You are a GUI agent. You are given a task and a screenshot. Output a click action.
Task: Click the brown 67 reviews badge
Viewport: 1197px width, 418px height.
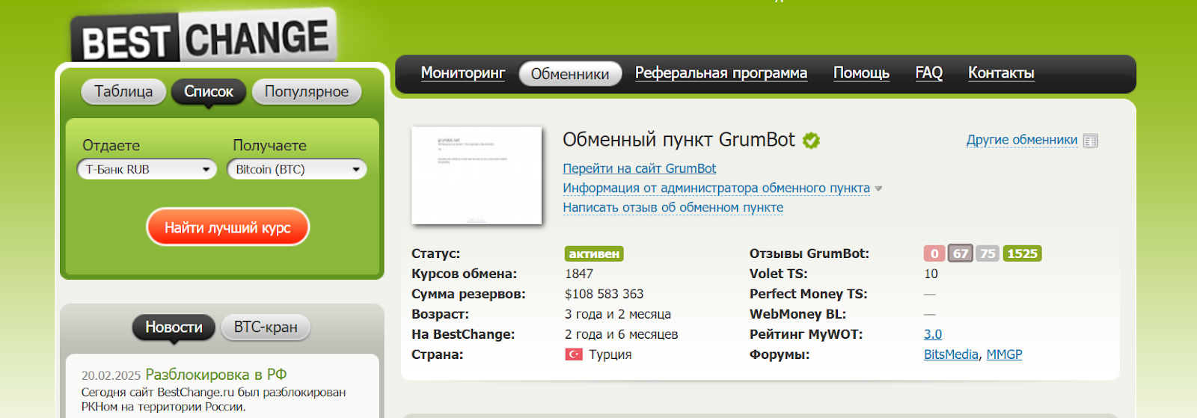coord(961,253)
